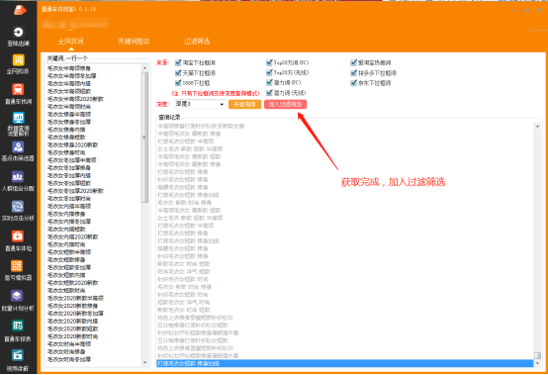Viewport: 548px width, 375px height.
Task: Select keyword 毛衣女半高领短款
Action: coord(69,91)
